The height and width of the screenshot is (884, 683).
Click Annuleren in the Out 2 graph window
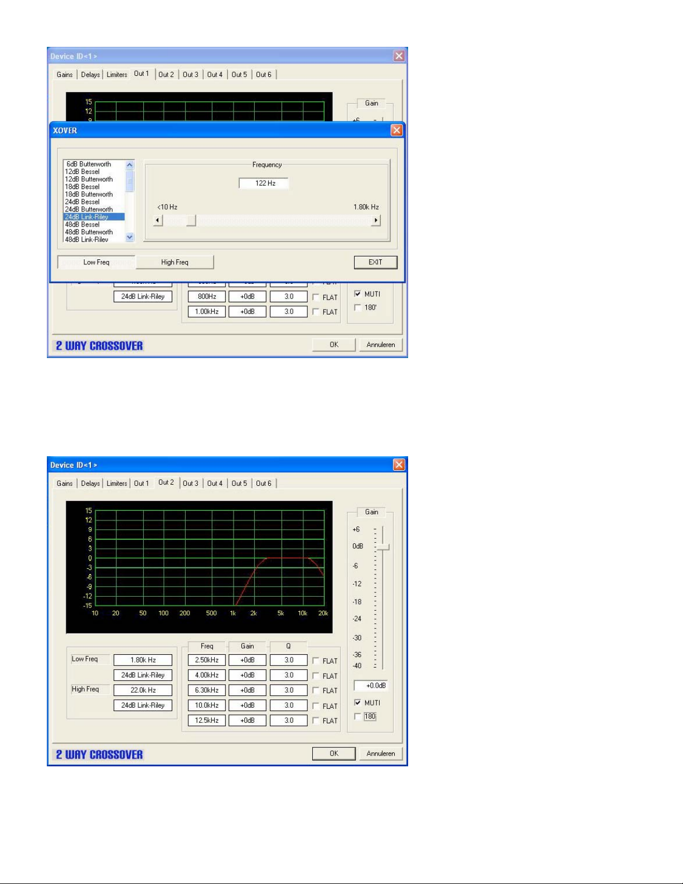pos(381,753)
